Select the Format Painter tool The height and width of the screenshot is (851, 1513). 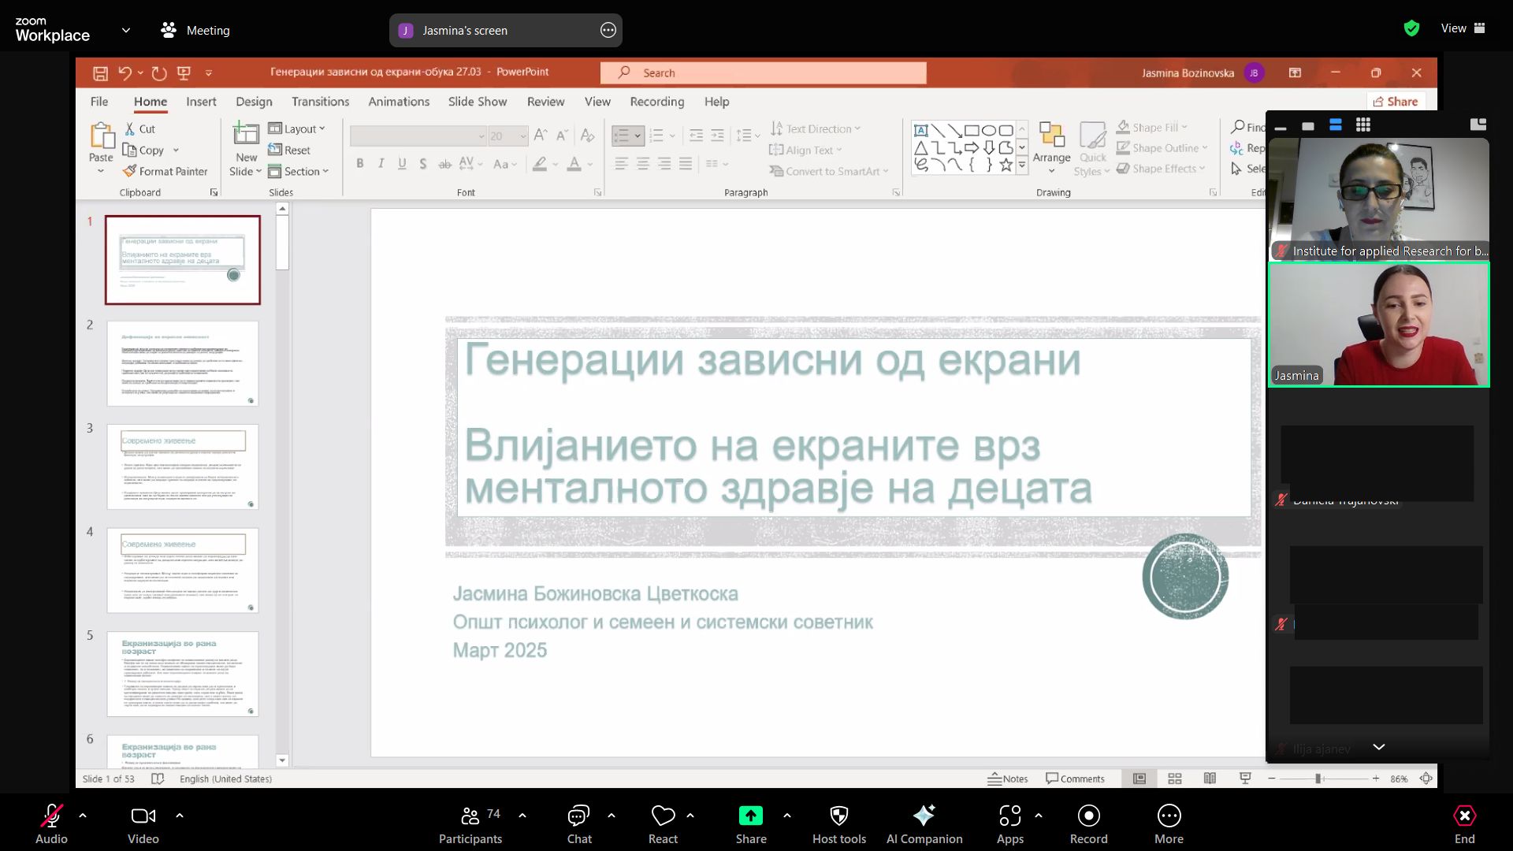point(165,171)
